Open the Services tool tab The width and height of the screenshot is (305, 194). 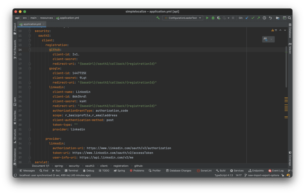coord(237,171)
